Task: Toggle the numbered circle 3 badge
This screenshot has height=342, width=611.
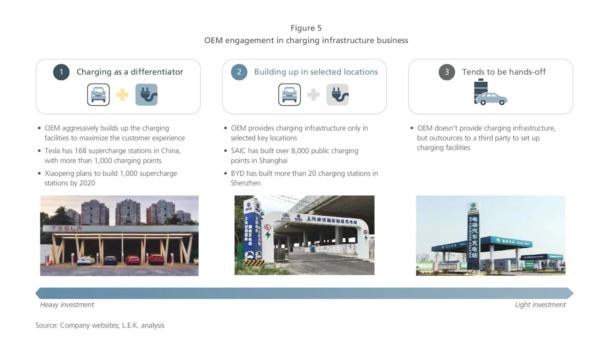Action: 446,72
